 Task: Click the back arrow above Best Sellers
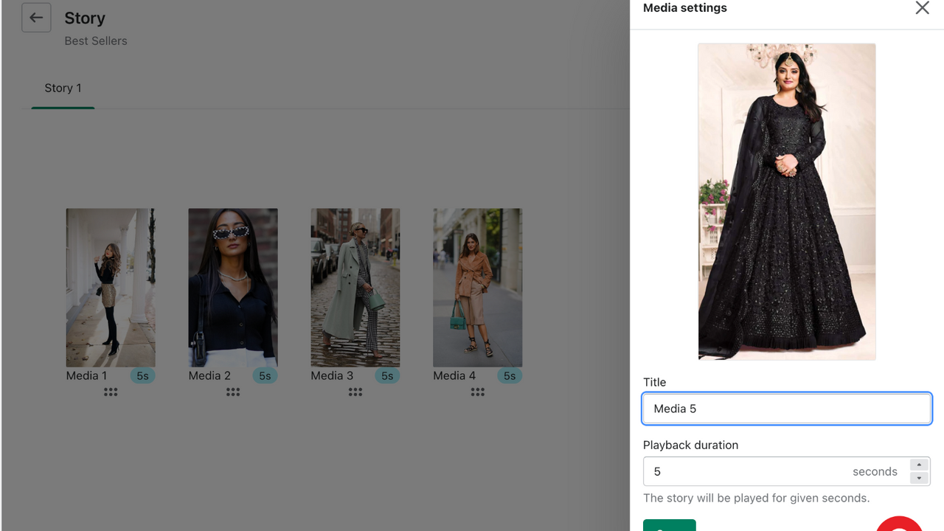[x=36, y=17]
